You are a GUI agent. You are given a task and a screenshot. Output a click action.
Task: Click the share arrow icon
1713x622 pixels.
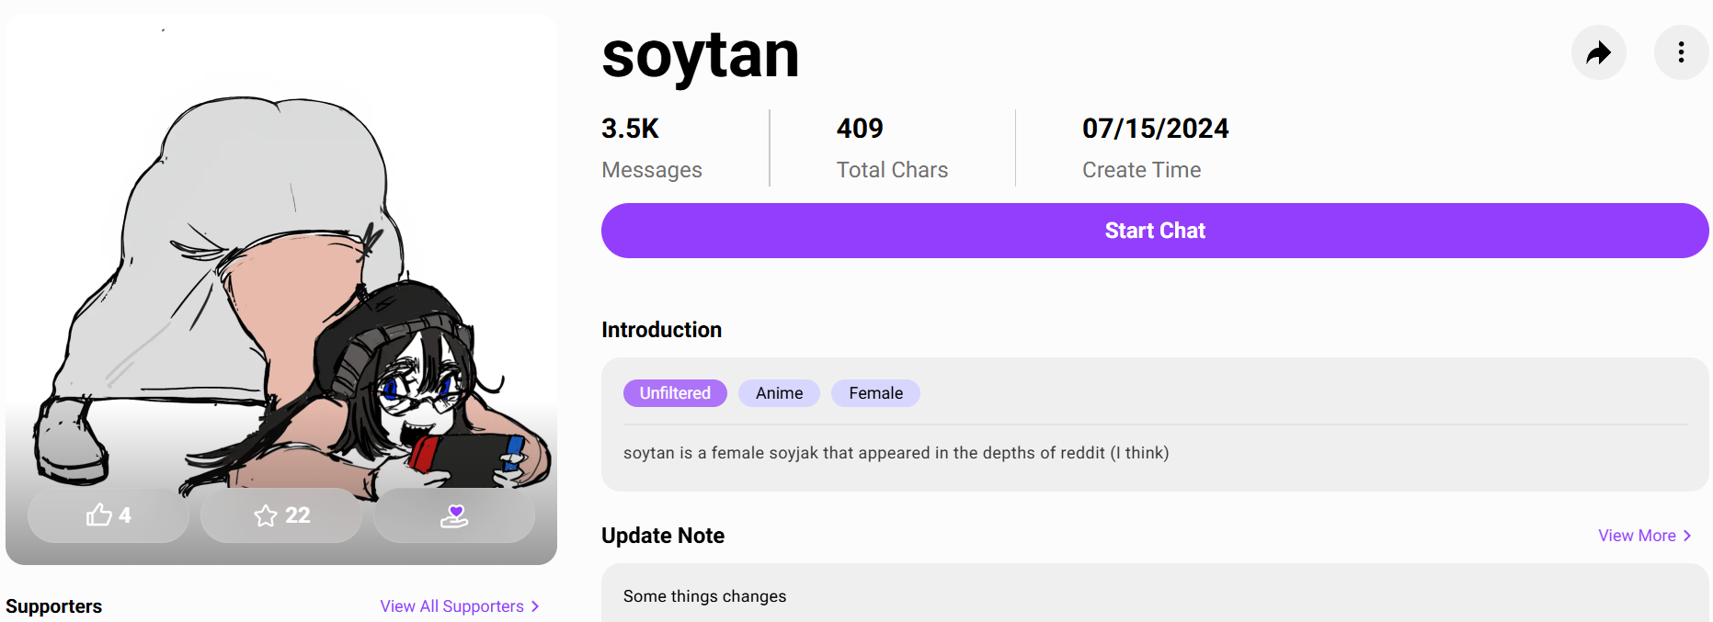click(1598, 52)
